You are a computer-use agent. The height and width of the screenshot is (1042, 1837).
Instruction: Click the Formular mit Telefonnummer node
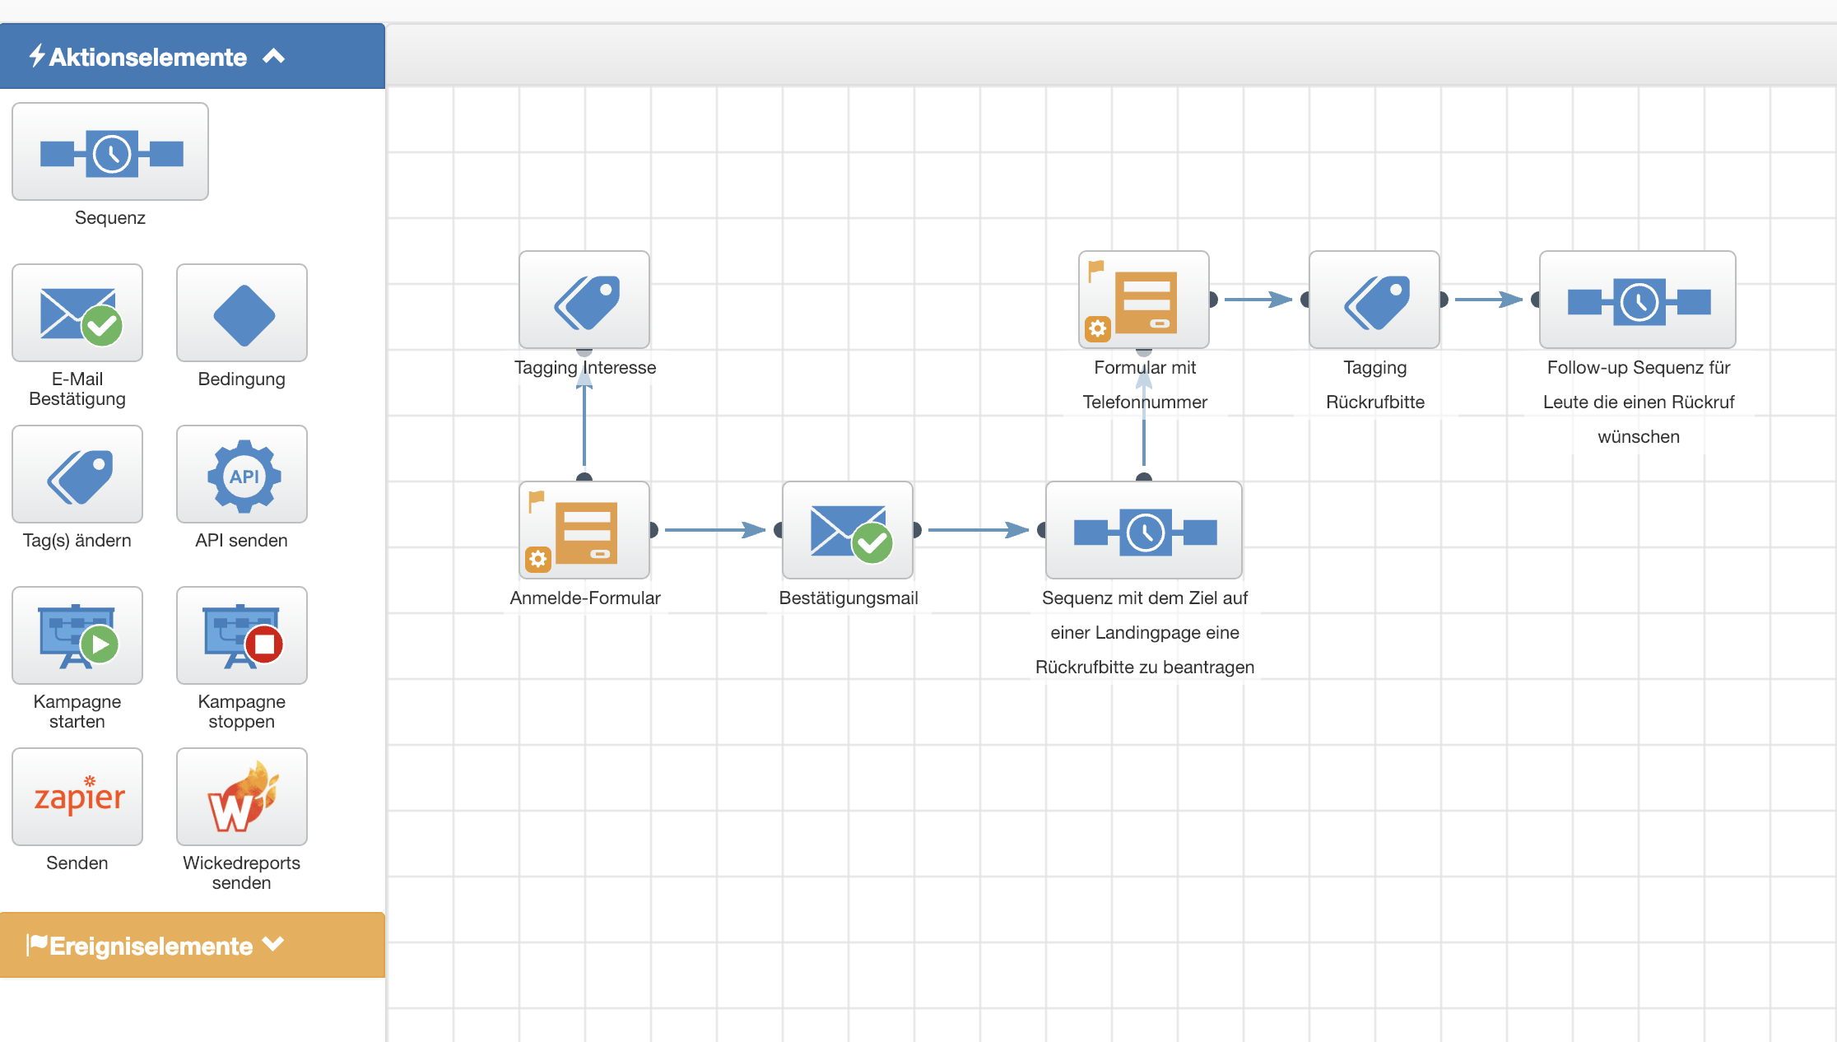(1144, 300)
